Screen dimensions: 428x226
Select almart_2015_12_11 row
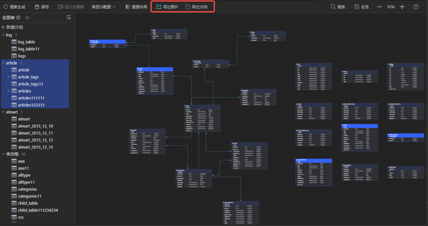(35, 133)
